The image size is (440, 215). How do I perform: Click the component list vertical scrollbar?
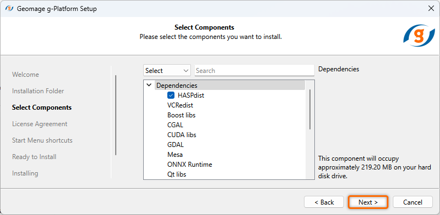tap(310, 110)
